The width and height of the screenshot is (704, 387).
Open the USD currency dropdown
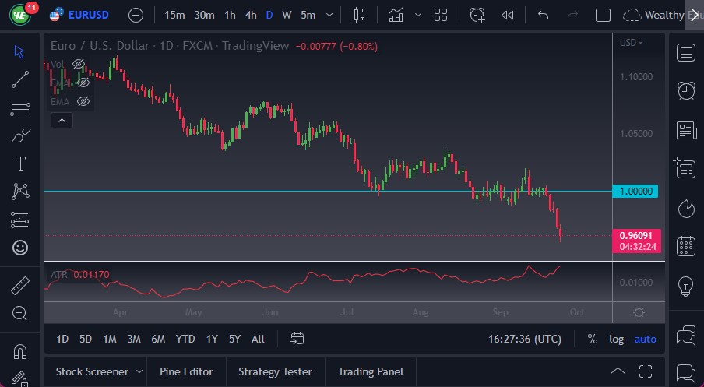632,43
